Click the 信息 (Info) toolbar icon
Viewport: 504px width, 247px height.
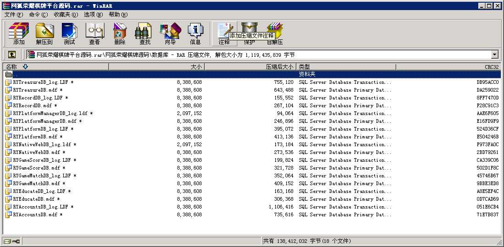coord(196,33)
